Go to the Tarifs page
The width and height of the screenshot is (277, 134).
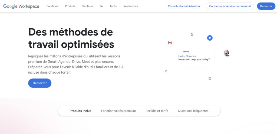[x=113, y=6]
